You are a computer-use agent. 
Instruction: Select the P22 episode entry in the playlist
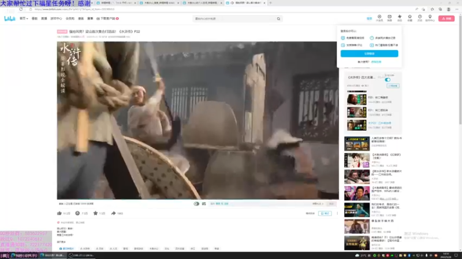point(374,125)
